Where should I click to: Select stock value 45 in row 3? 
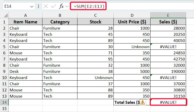[95, 34]
